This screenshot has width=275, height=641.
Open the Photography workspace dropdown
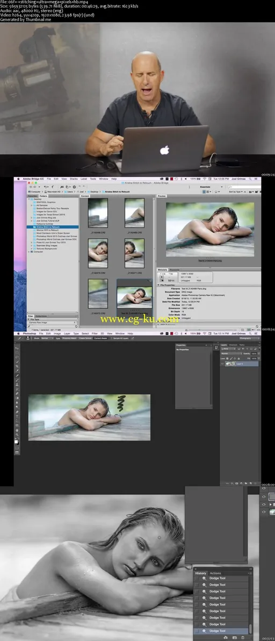point(249,338)
